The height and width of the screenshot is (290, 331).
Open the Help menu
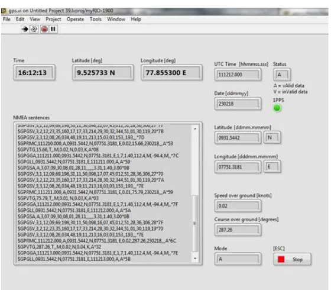tap(136, 19)
